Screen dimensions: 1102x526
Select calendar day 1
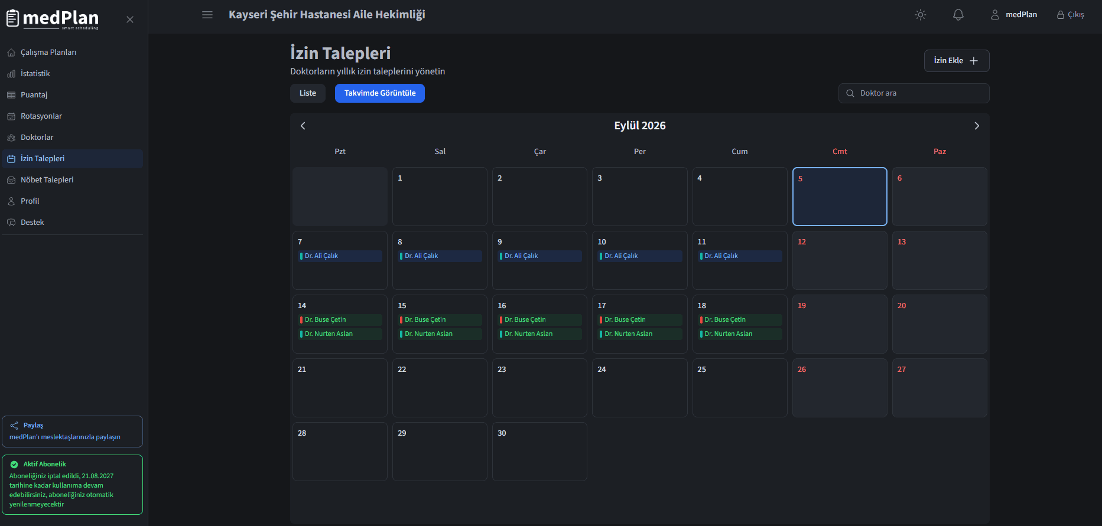(440, 197)
